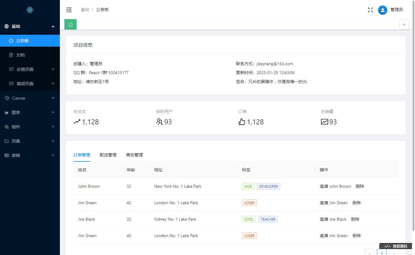Click 公告板 in the breadcrumb

tap(102, 10)
